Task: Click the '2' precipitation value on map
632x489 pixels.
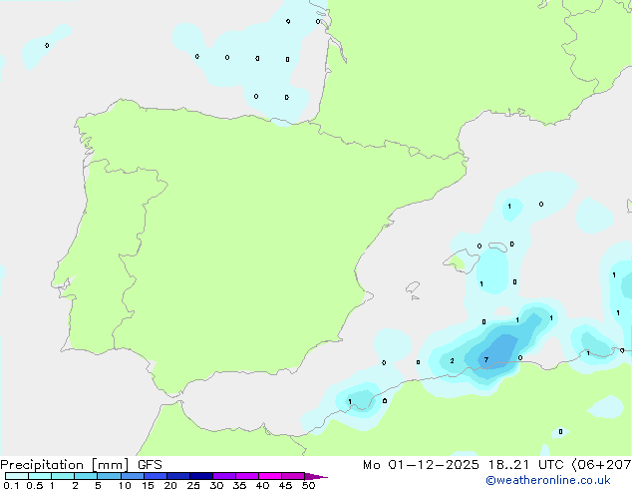Action: 452,360
